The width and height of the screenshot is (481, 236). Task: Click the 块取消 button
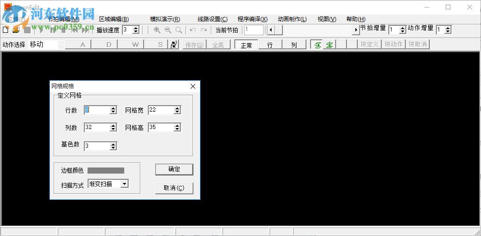tap(417, 45)
